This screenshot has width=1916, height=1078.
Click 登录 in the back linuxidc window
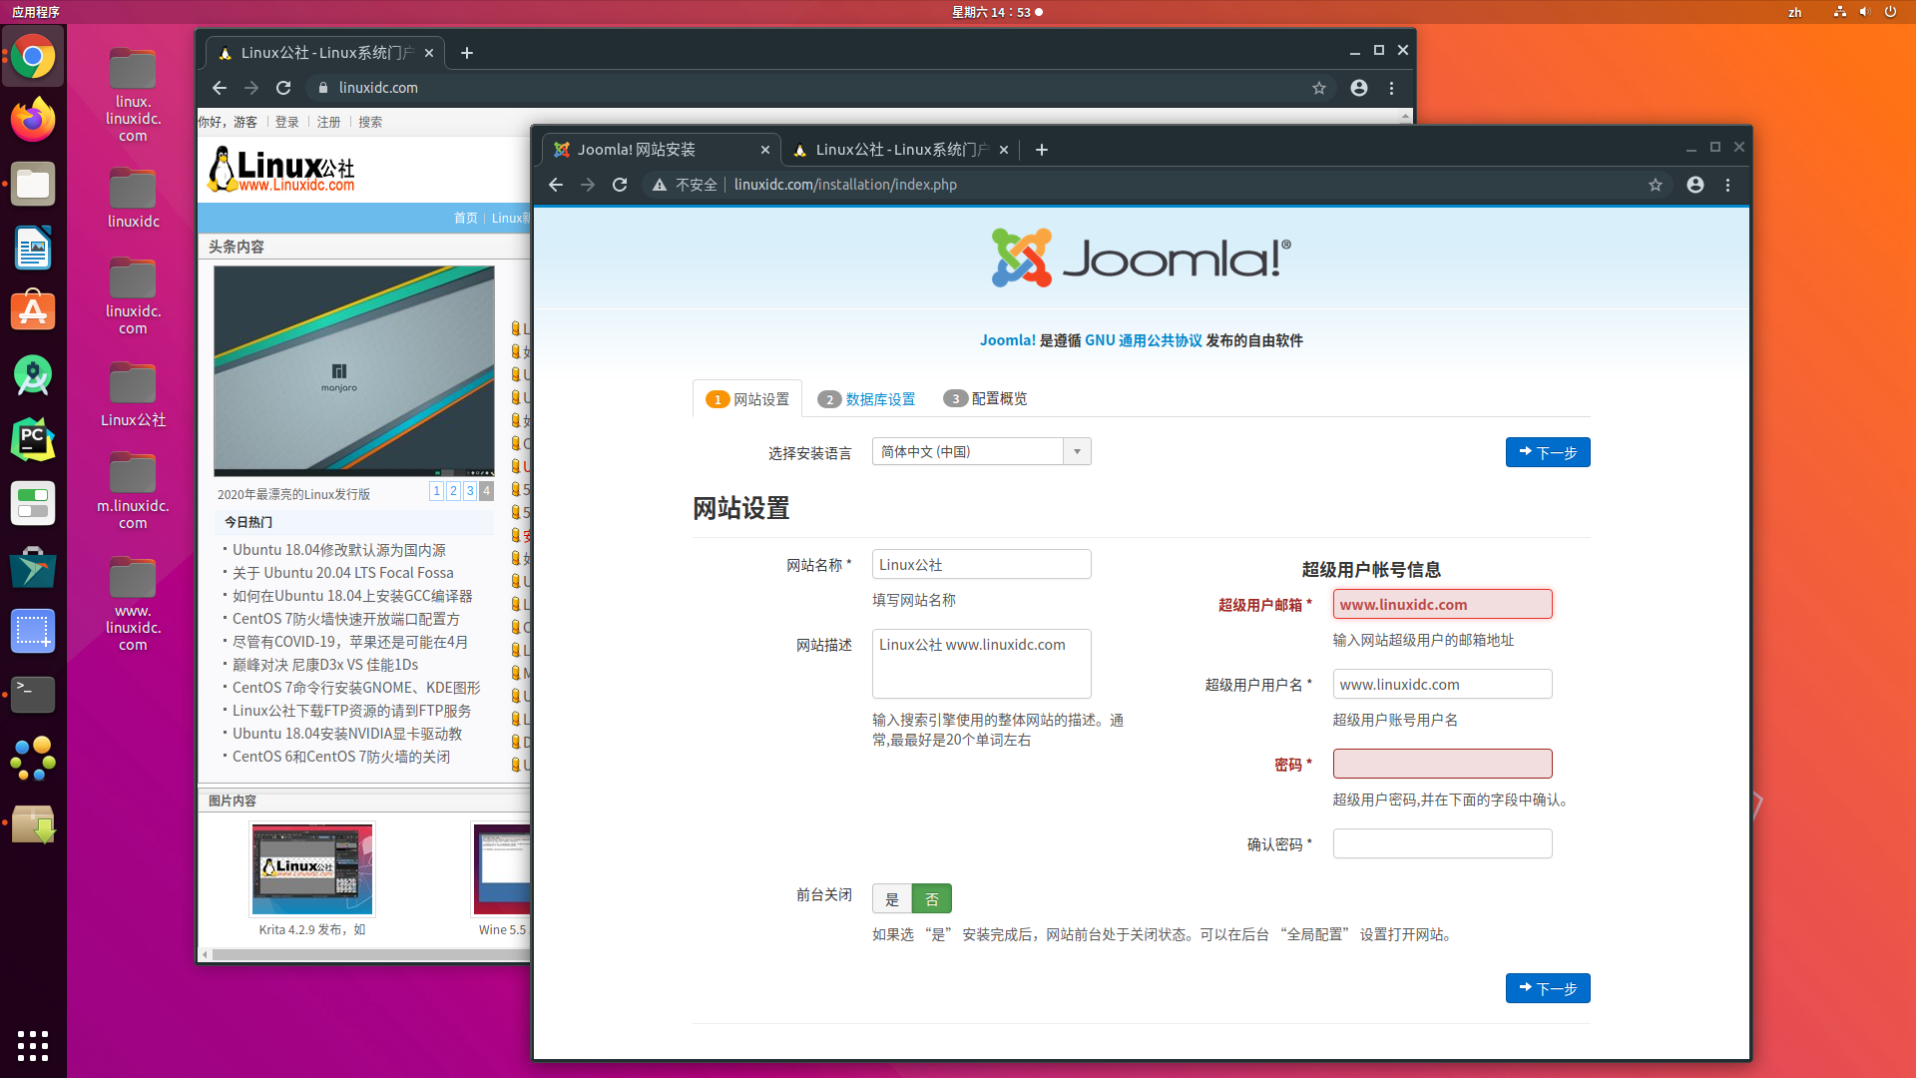pos(287,122)
